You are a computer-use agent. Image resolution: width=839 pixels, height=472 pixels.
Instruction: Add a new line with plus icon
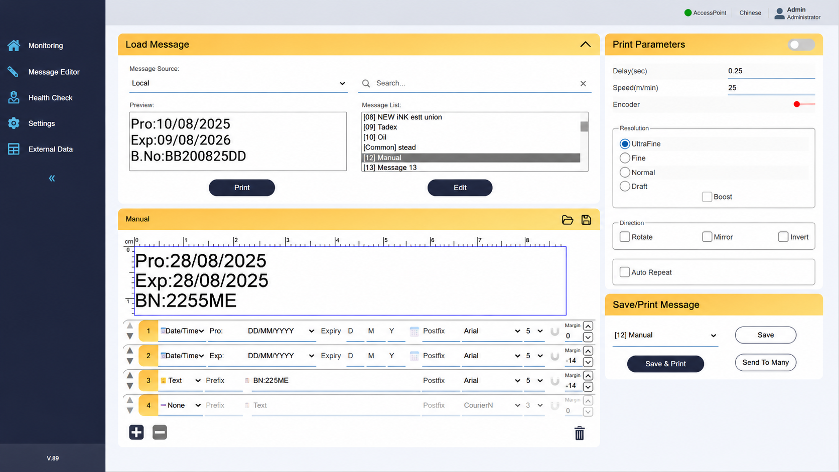[136, 432]
